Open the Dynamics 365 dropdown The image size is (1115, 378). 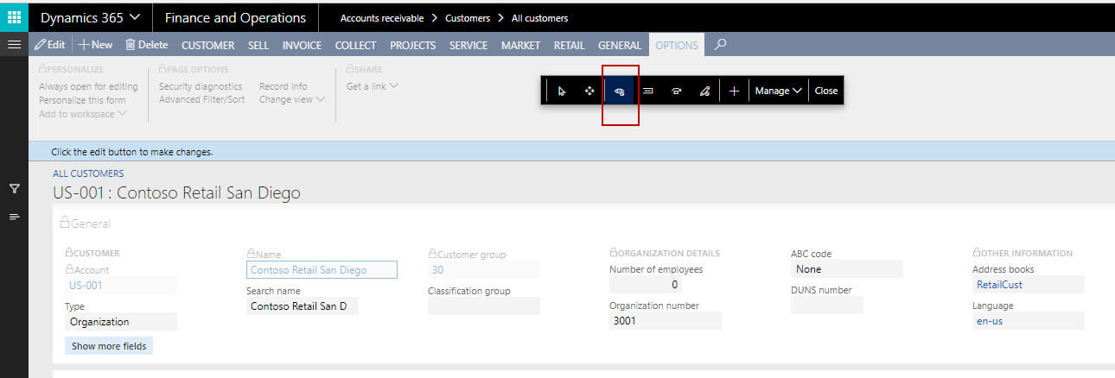coord(91,17)
